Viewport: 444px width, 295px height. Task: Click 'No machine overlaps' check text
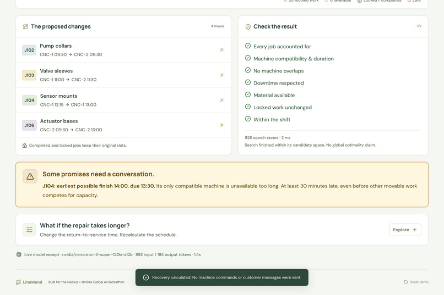(278, 71)
